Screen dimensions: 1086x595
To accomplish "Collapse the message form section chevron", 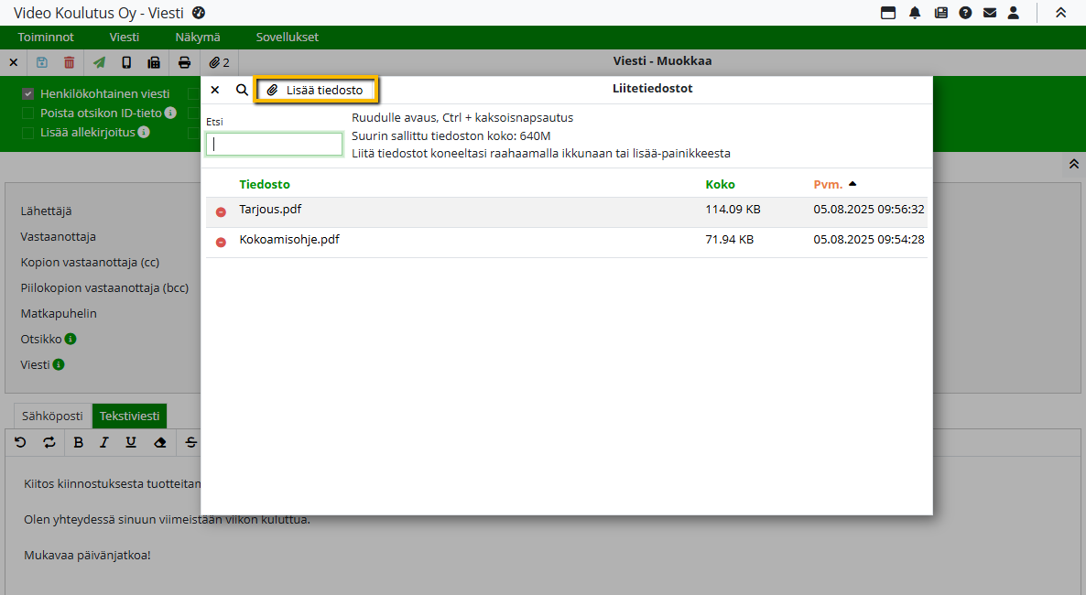I will click(1072, 164).
